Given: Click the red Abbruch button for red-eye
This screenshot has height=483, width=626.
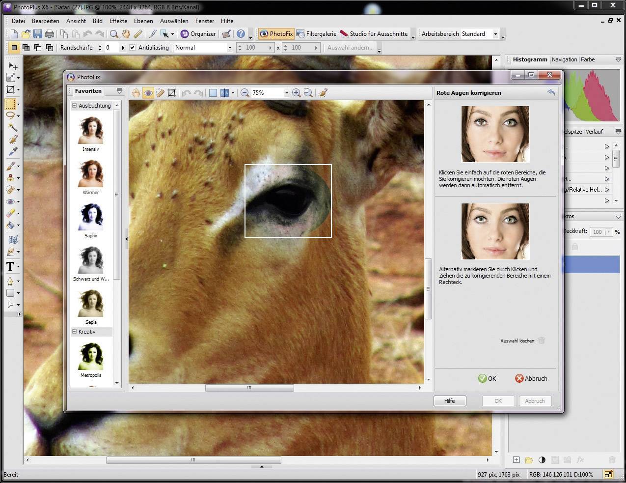Looking at the screenshot, I should (x=531, y=378).
